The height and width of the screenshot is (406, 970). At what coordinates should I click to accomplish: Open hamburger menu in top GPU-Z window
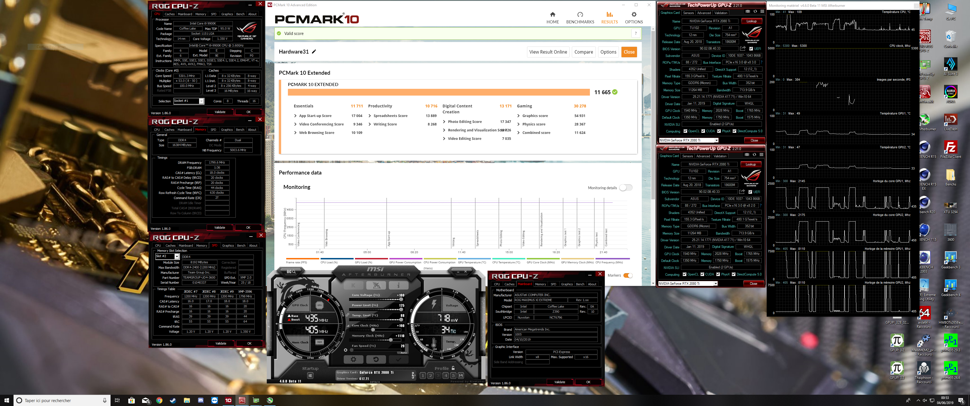(x=762, y=12)
